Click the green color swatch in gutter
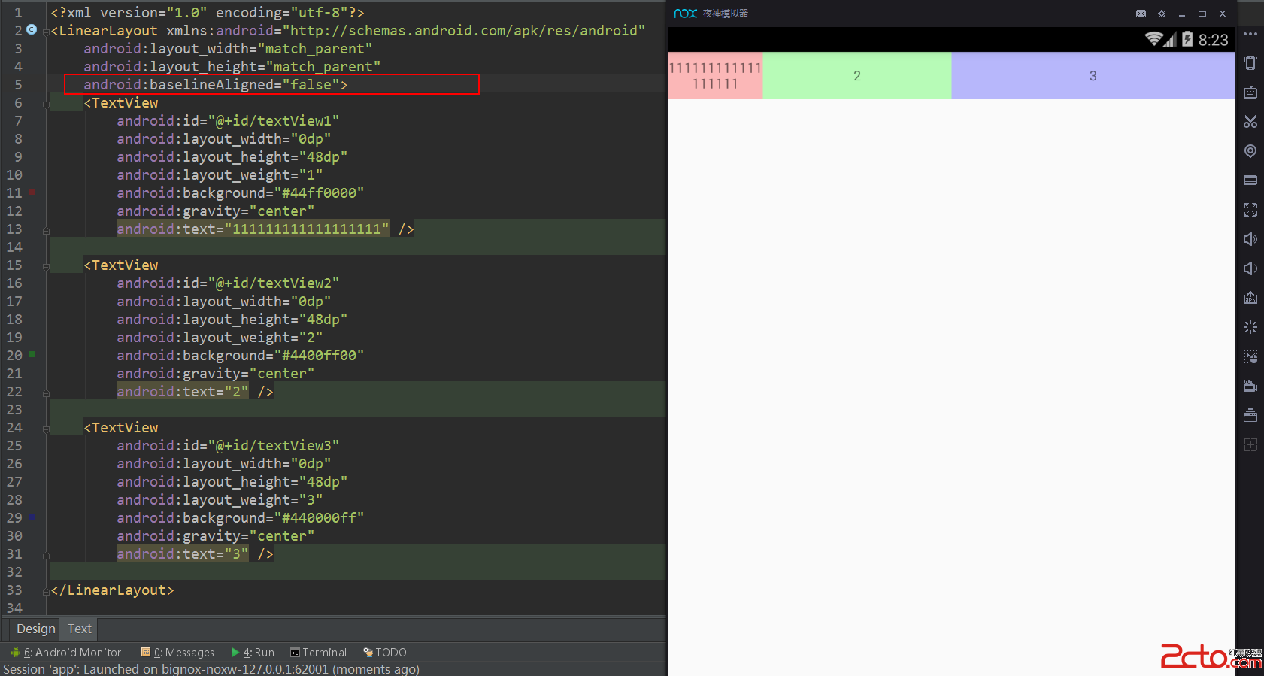Image resolution: width=1264 pixels, height=676 pixels. (x=32, y=354)
